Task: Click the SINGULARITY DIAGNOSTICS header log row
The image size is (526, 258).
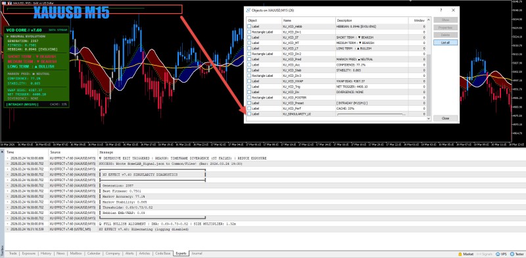Action: (265, 174)
